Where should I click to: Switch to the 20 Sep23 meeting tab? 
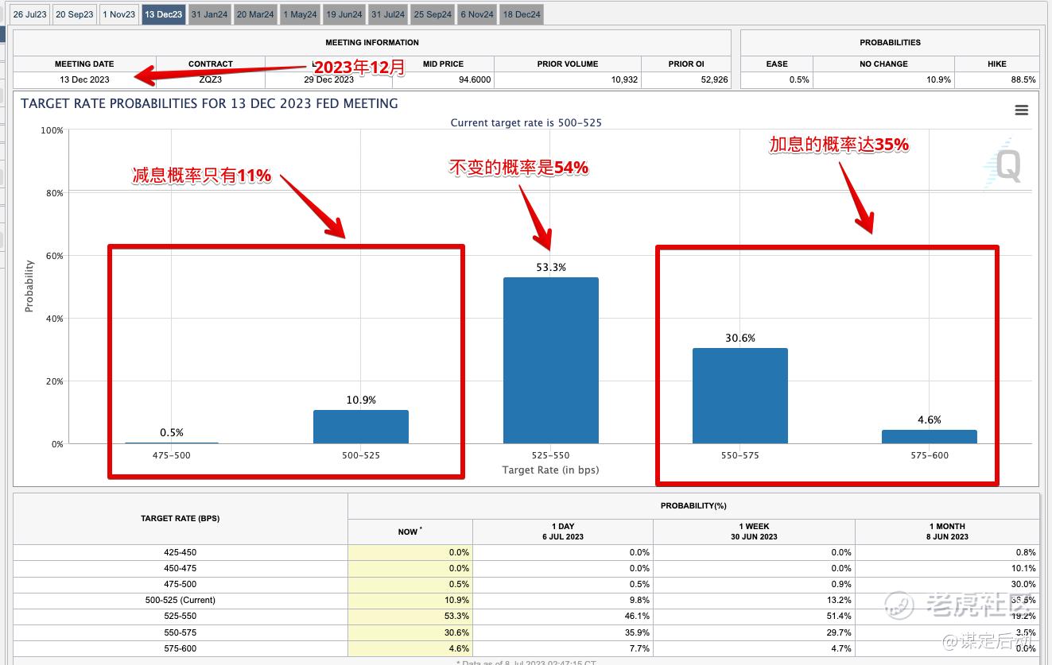coord(75,14)
